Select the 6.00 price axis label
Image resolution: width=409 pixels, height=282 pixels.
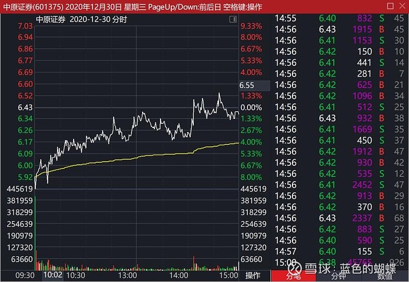click(25, 165)
